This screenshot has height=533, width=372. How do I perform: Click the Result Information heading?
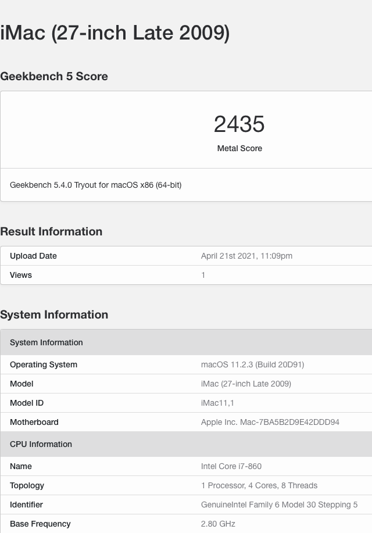(51, 231)
